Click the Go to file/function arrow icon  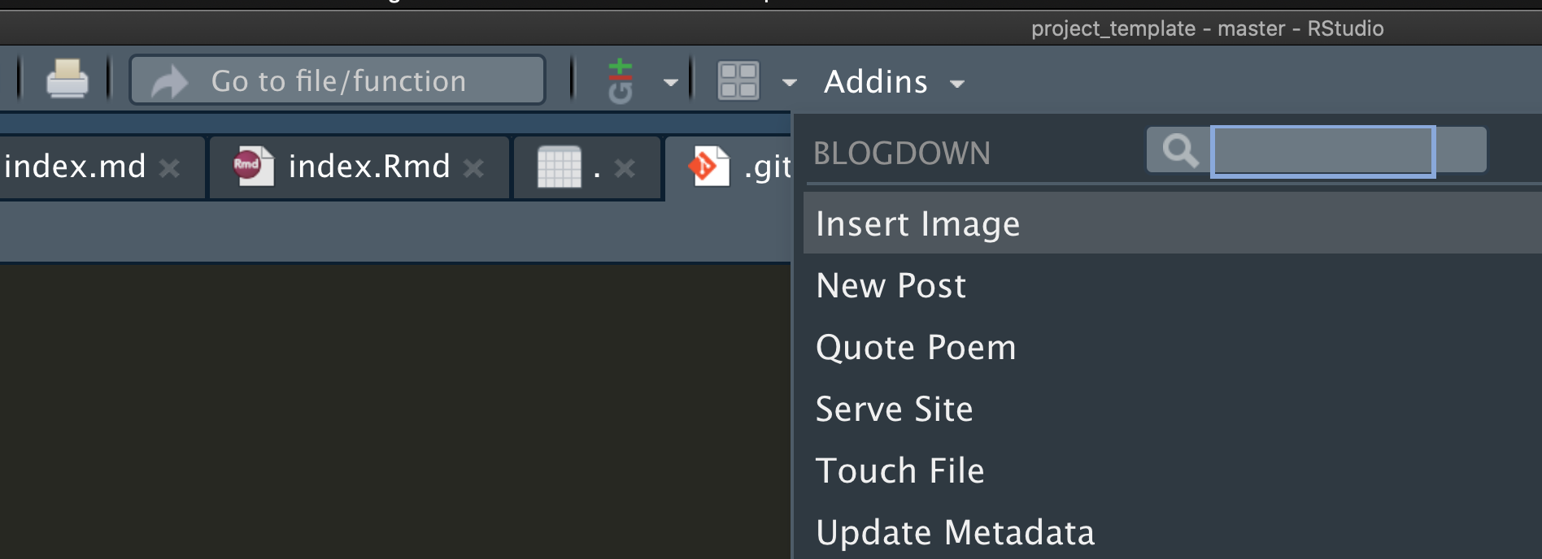pos(169,81)
